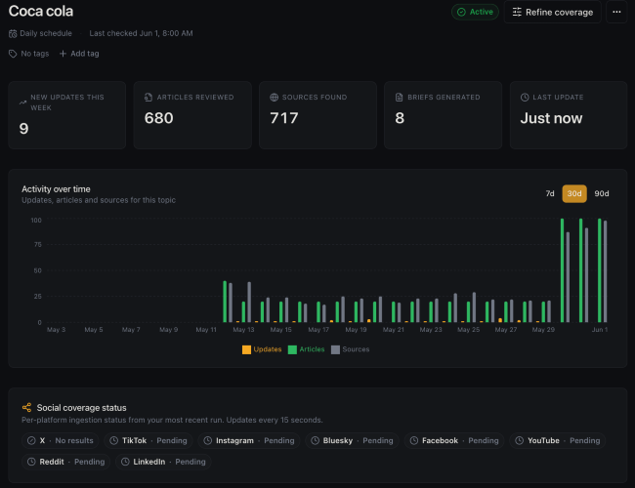The image size is (635, 488).
Task: Click the calendar icon beside Daily schedule
Action: (13, 33)
